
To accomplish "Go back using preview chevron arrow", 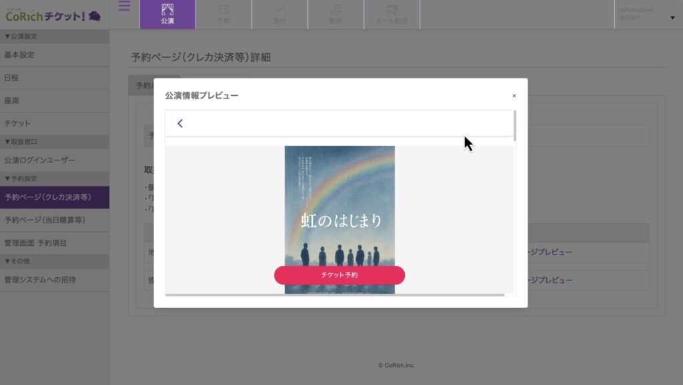I will (180, 123).
